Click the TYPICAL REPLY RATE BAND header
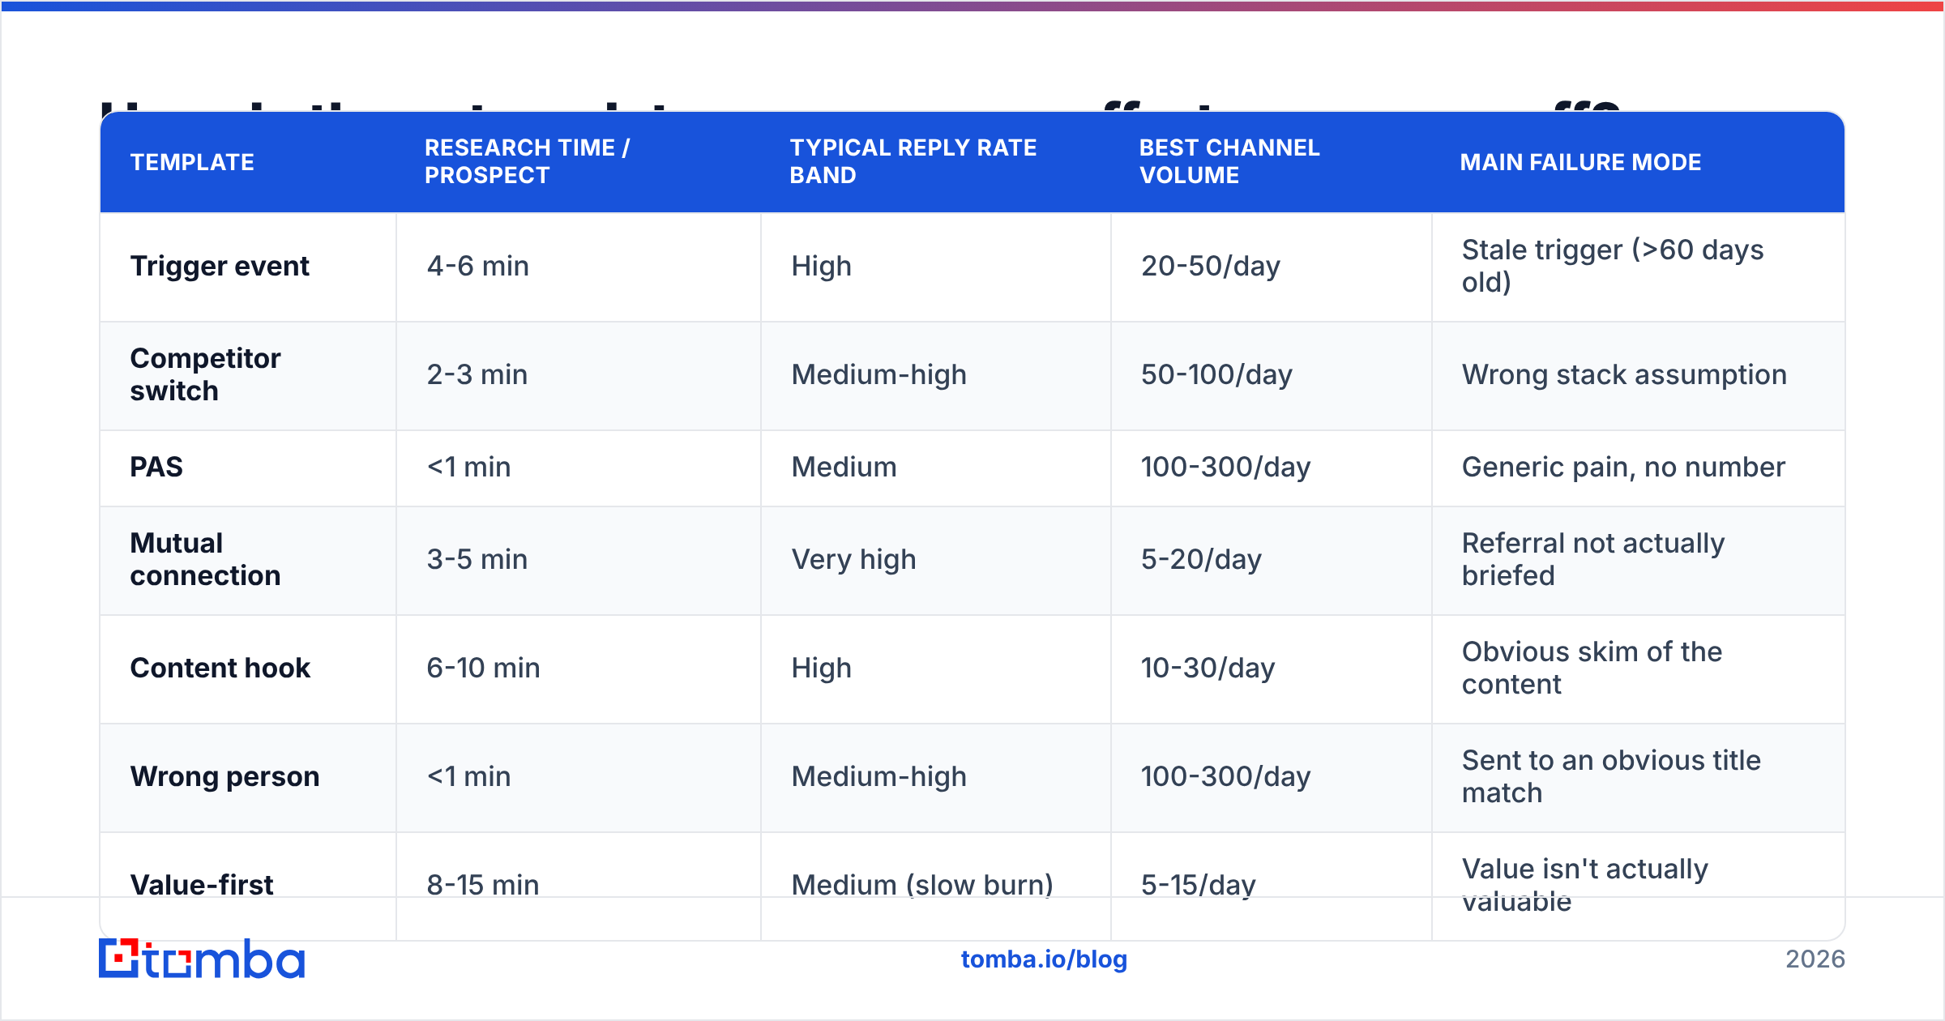Image resolution: width=1945 pixels, height=1021 pixels. 913,161
